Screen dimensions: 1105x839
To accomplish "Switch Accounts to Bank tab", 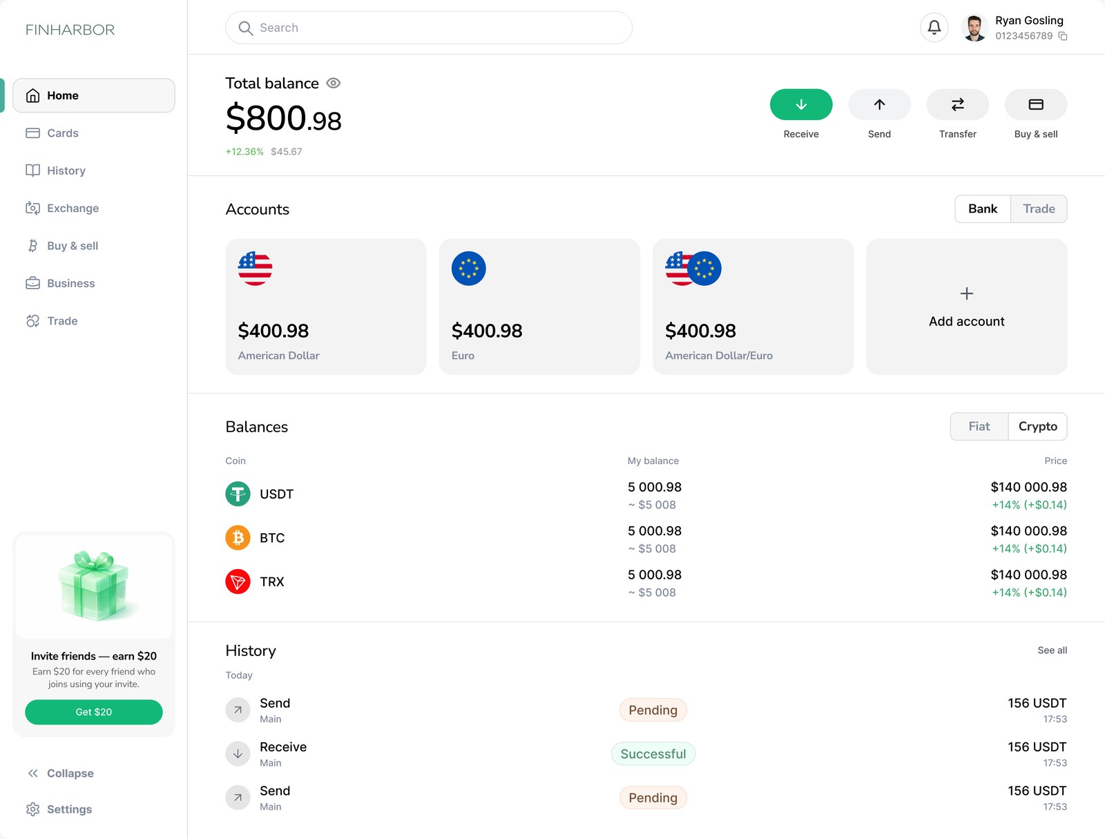I will point(983,209).
